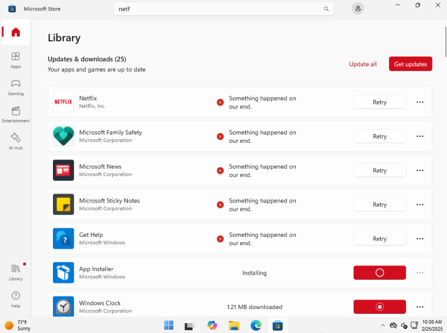Screen dimensions: 447x333
Task: Click Get updates button
Action: 411,64
